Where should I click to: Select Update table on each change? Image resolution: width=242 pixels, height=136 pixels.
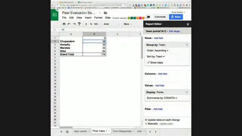[146, 120]
